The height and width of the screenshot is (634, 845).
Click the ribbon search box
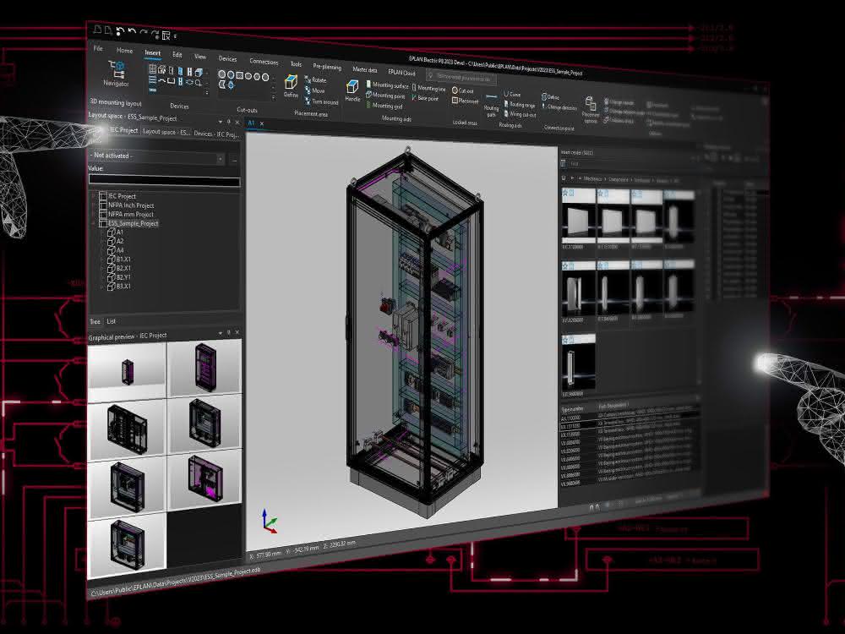(461, 78)
